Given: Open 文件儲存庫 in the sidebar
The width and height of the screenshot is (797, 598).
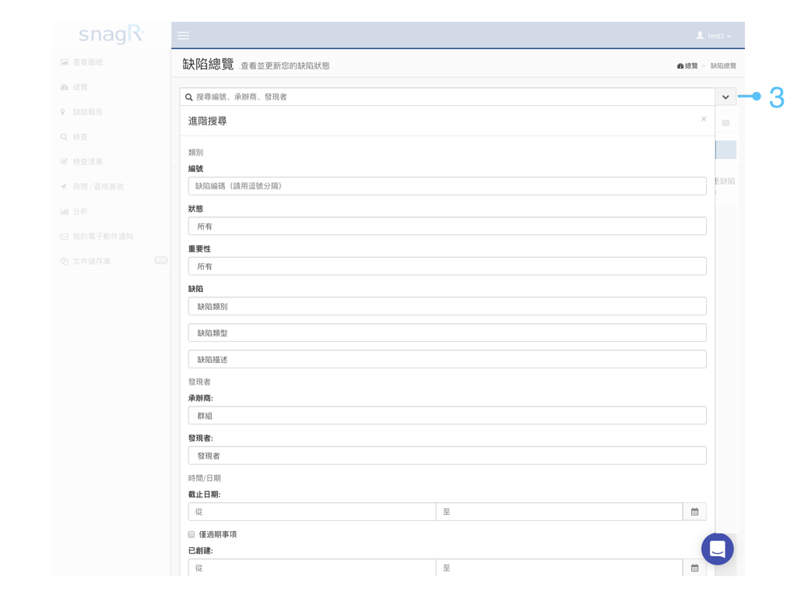Looking at the screenshot, I should pos(111,262).
